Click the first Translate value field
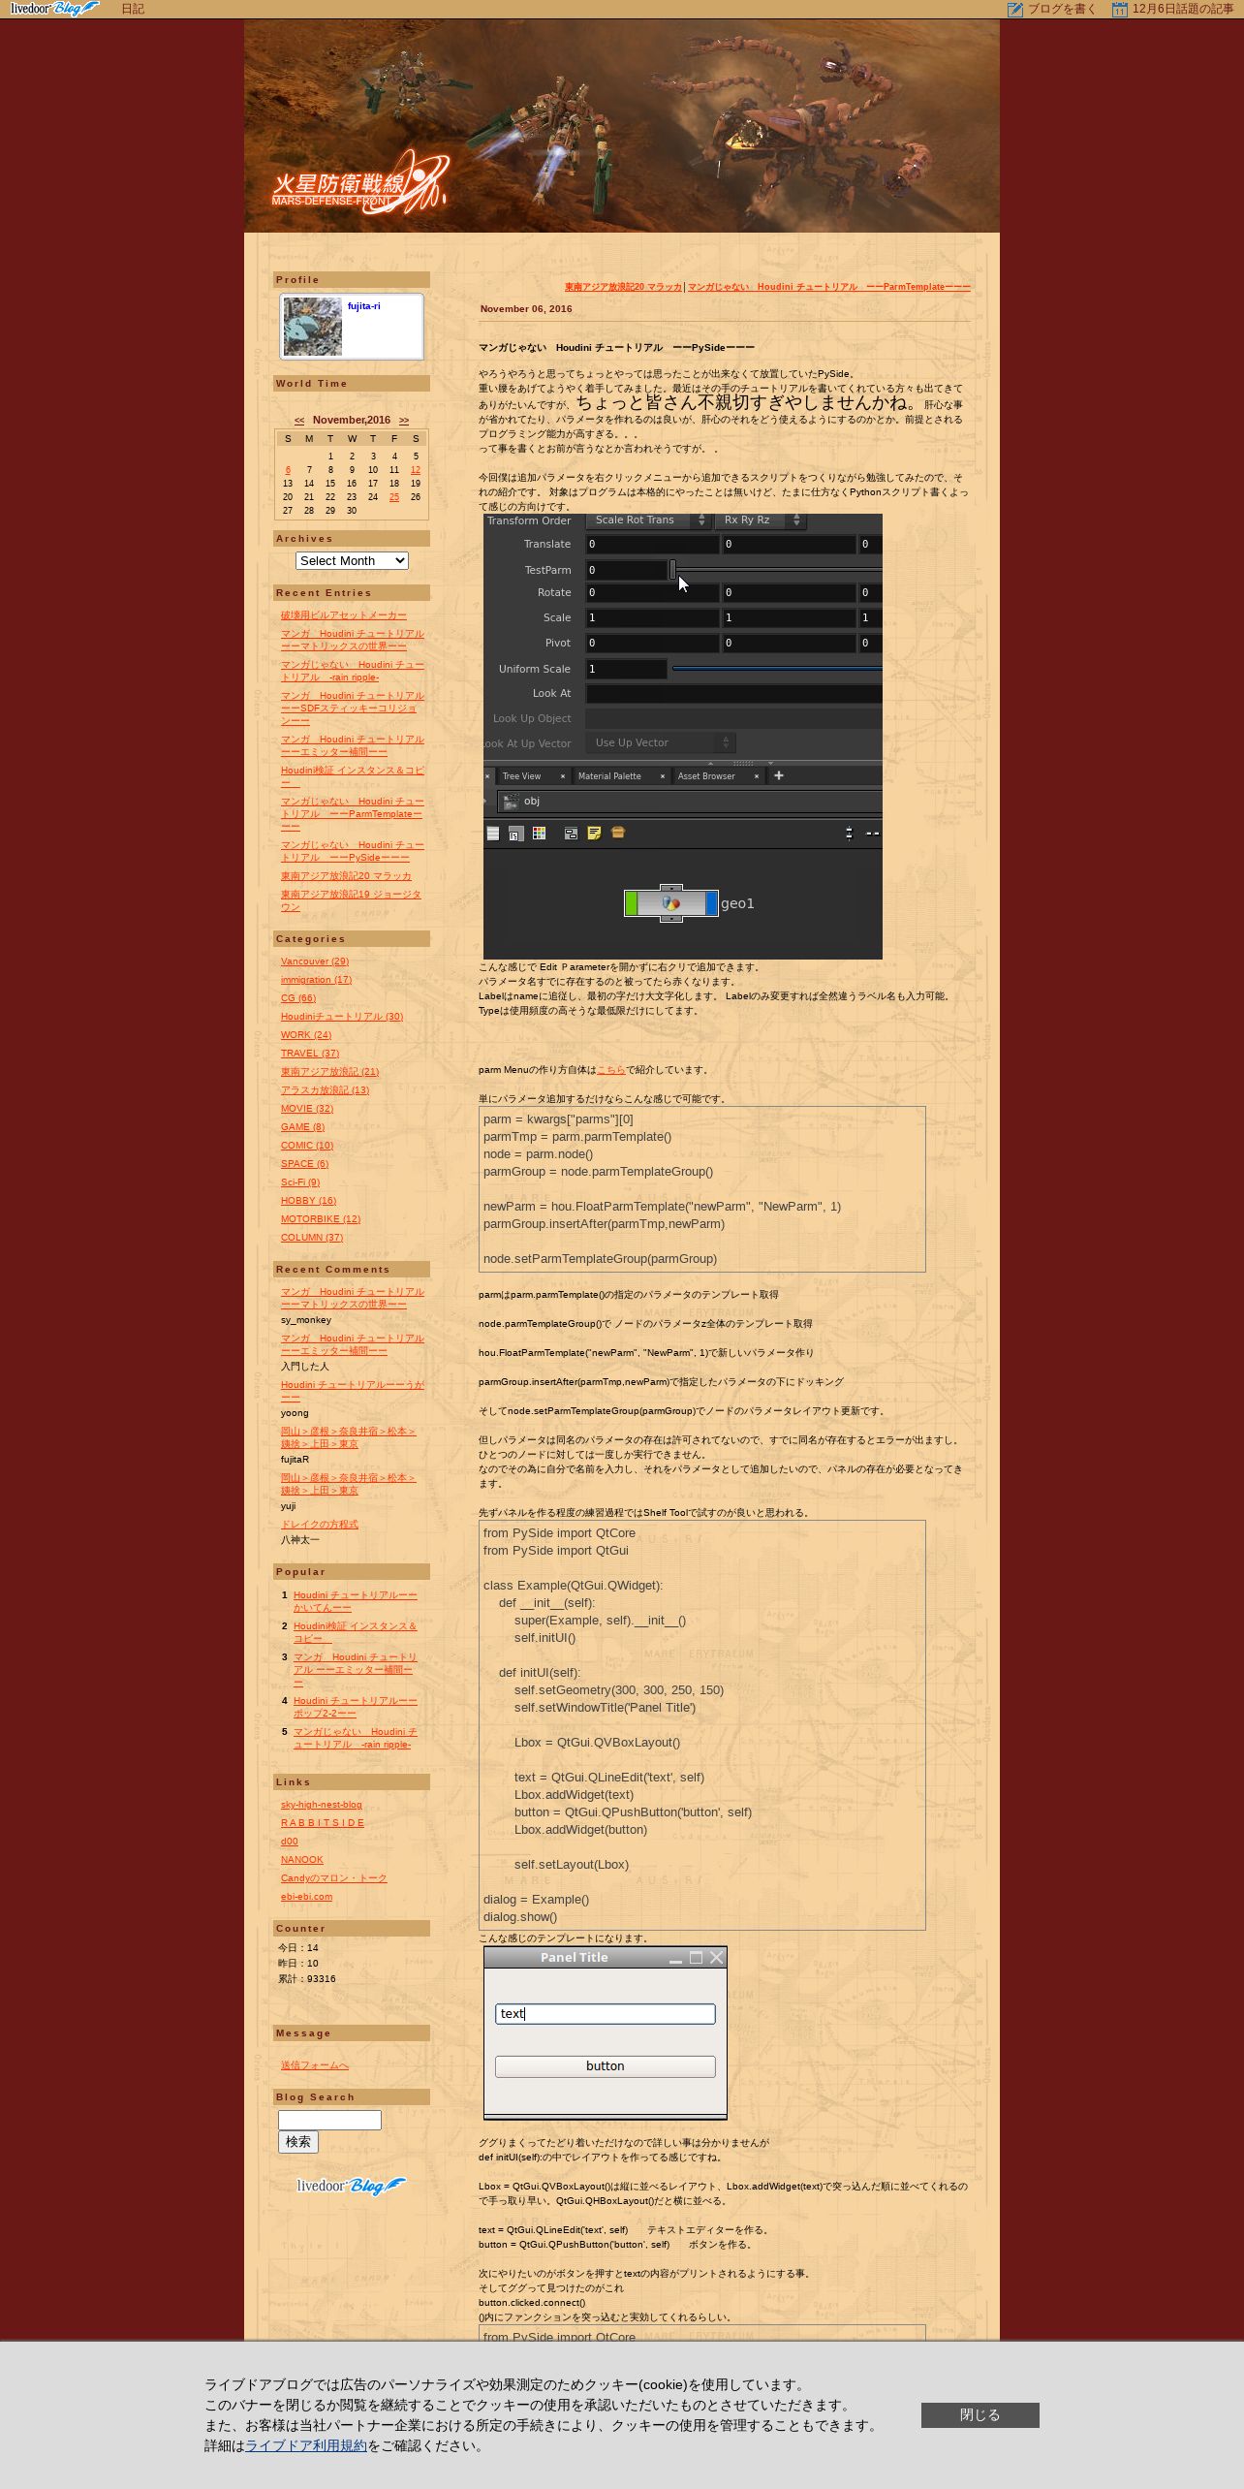The height and width of the screenshot is (2489, 1244). 652,545
